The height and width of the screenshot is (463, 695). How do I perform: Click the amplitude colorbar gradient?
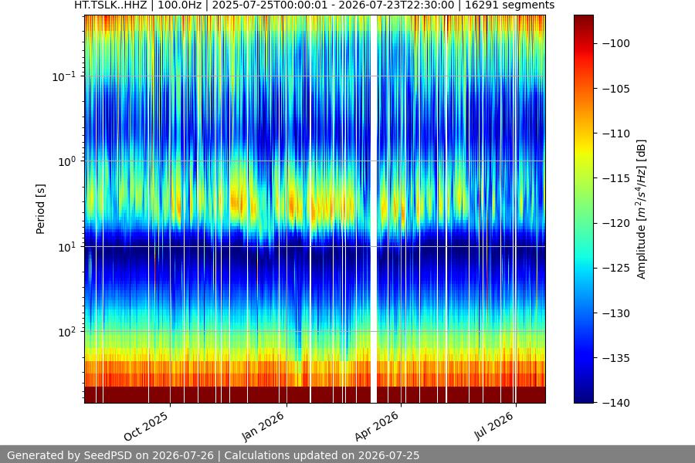tap(583, 209)
